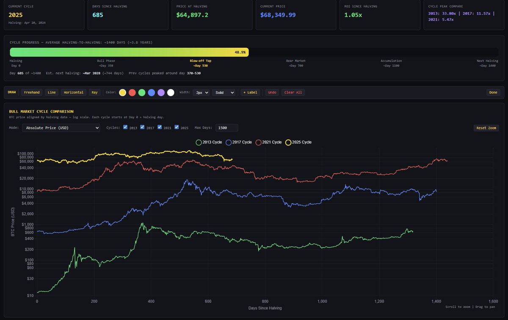Open the Solid line style dropdown
This screenshot has width=508, height=320.
[x=224, y=92]
